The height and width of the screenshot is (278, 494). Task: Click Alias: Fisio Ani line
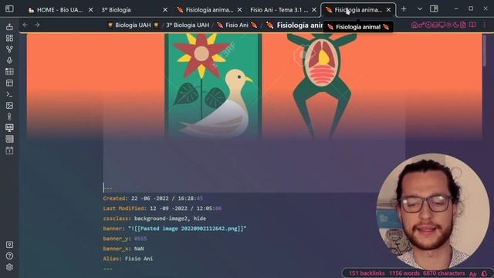tap(128, 259)
